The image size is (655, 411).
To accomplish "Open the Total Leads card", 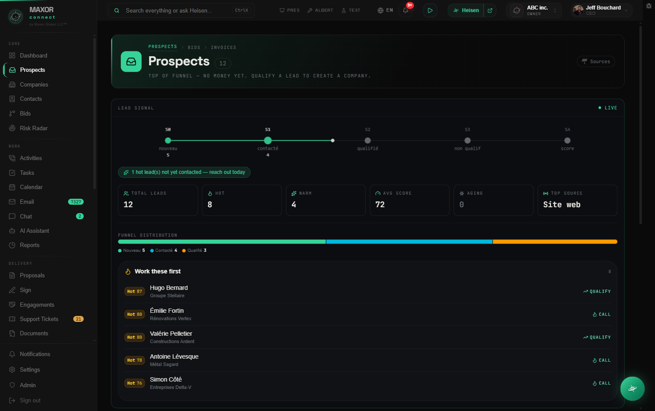I will [x=158, y=200].
